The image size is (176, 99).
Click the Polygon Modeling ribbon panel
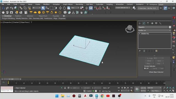[8, 18]
